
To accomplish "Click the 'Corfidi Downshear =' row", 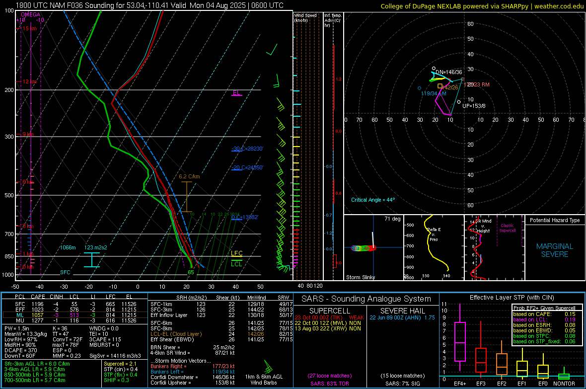I will pyautogui.click(x=193, y=377).
